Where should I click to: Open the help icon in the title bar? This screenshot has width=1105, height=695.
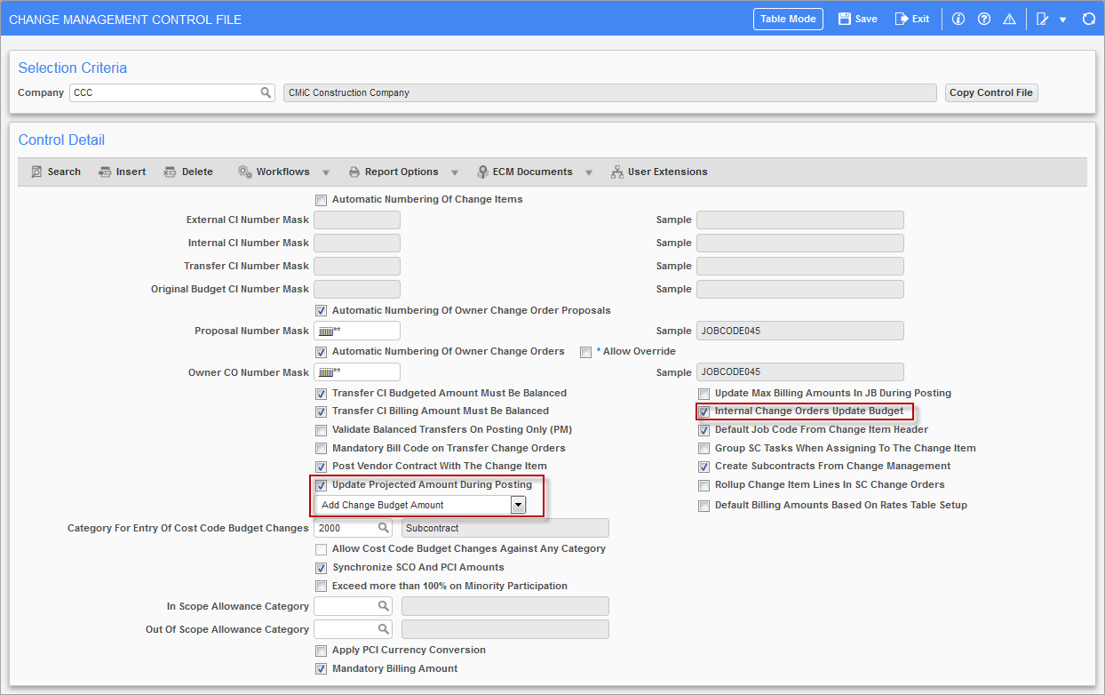tap(983, 18)
